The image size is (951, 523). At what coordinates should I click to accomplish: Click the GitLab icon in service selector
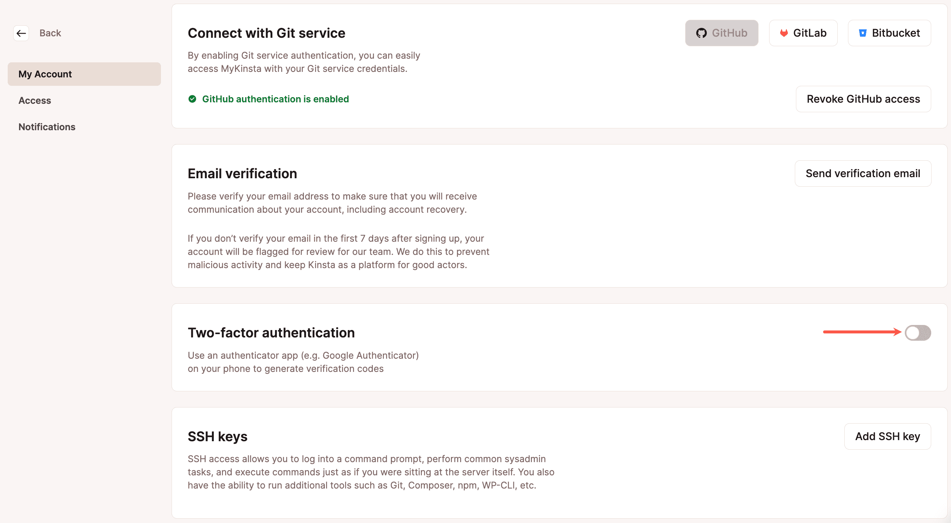[783, 32]
